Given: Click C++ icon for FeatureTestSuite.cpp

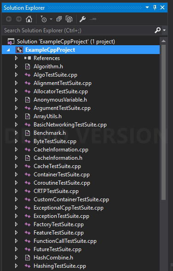Looking at the screenshot, I should click(x=28, y=233).
